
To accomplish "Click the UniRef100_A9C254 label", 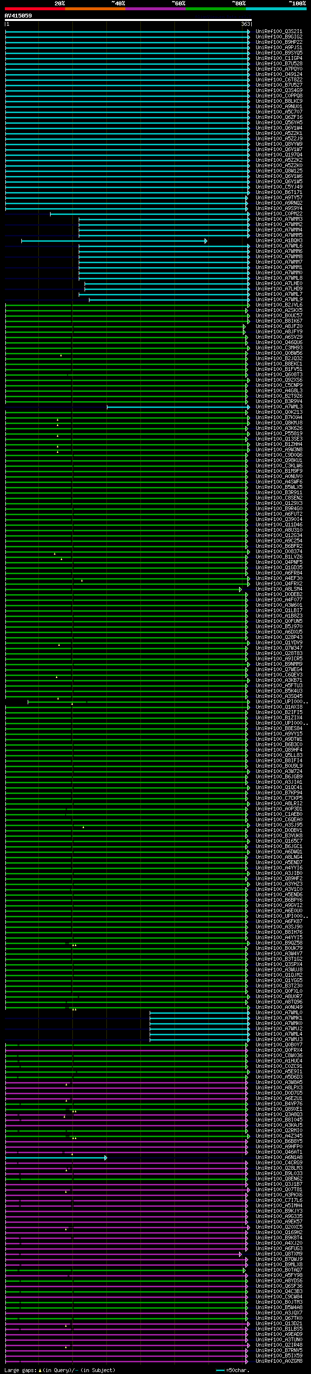I will (279, 541).
